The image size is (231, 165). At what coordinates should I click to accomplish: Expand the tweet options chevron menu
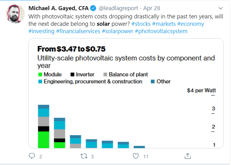pyautogui.click(x=221, y=8)
